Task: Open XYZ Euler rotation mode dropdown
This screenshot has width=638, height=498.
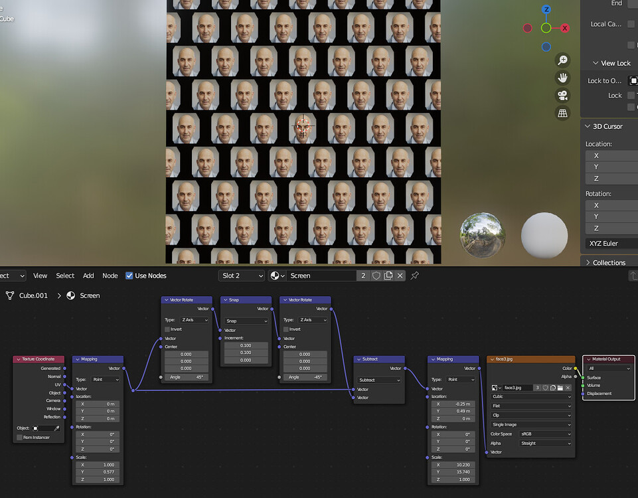Action: (x=611, y=243)
